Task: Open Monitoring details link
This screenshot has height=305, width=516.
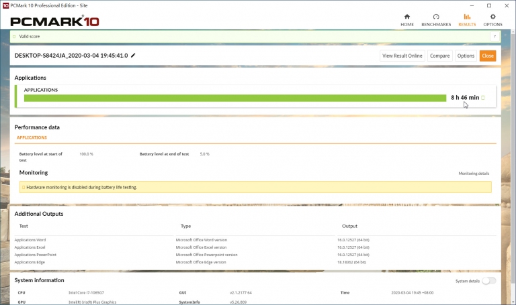Action: 474,174
